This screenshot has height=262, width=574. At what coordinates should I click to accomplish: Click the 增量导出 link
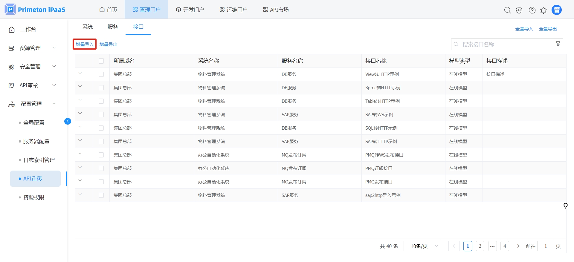108,45
